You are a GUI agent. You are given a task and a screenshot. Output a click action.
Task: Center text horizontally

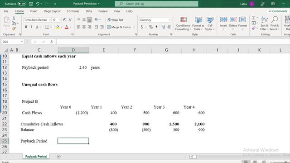pyautogui.click(x=84, y=27)
